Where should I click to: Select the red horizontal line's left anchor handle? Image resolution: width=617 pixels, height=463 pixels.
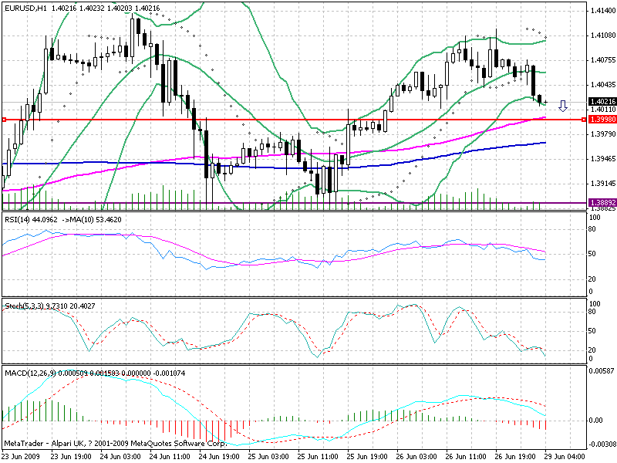(4, 120)
